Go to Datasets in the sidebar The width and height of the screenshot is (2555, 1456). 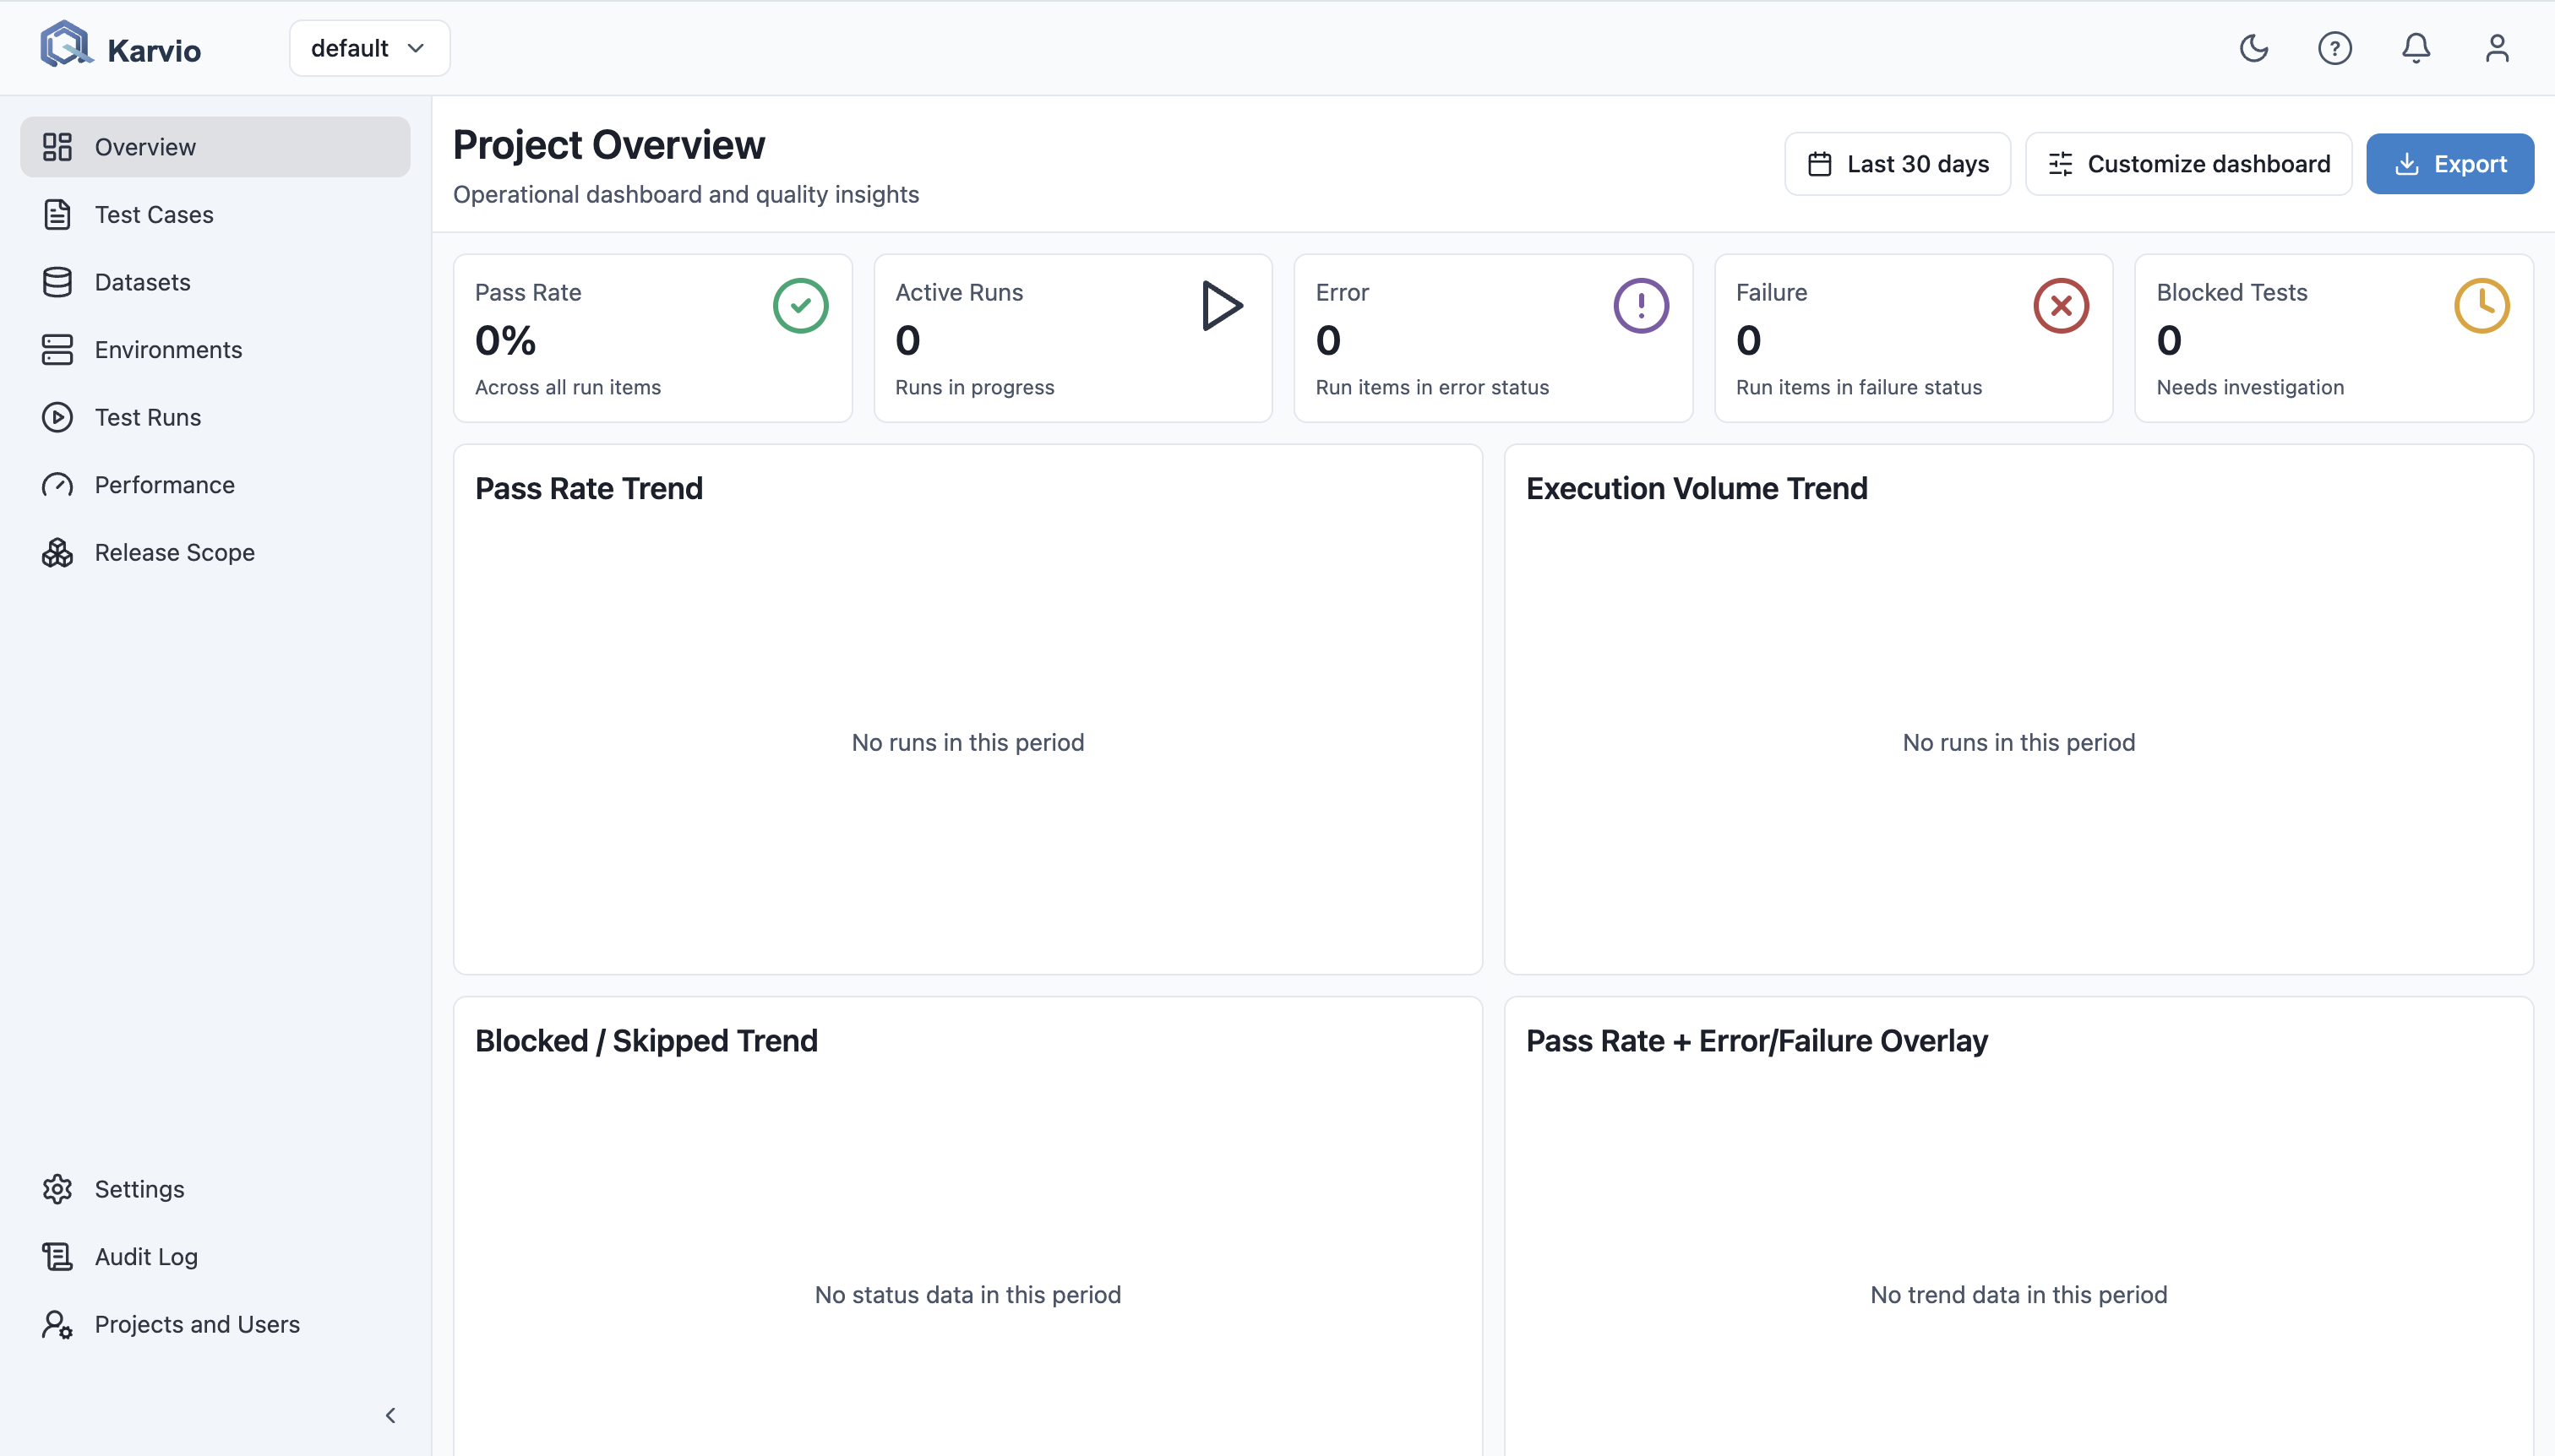(x=215, y=282)
